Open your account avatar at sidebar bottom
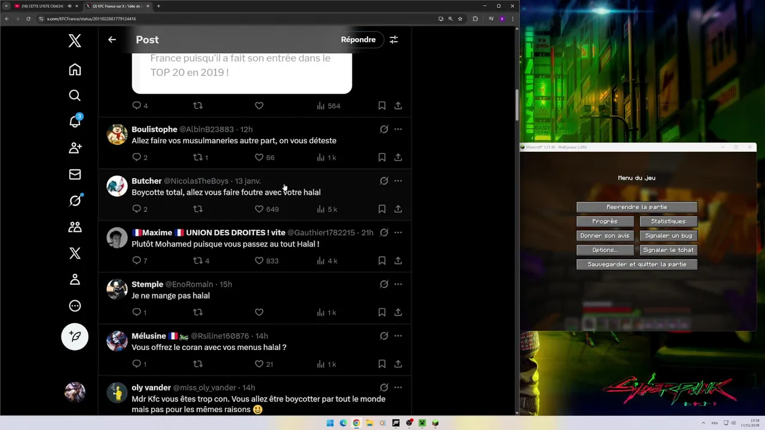Viewport: 765px width, 430px height. pos(75,392)
